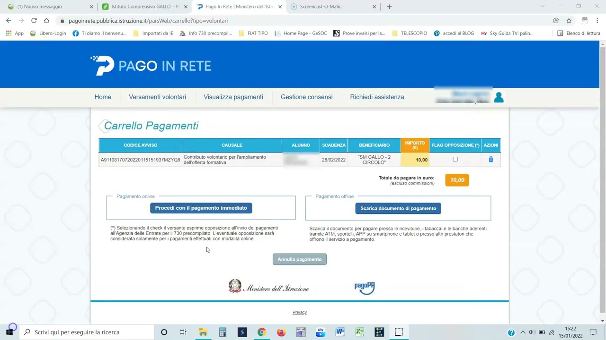The width and height of the screenshot is (606, 340).
Task: Open the Home Page - GeSOC bookmark
Action: [x=301, y=34]
